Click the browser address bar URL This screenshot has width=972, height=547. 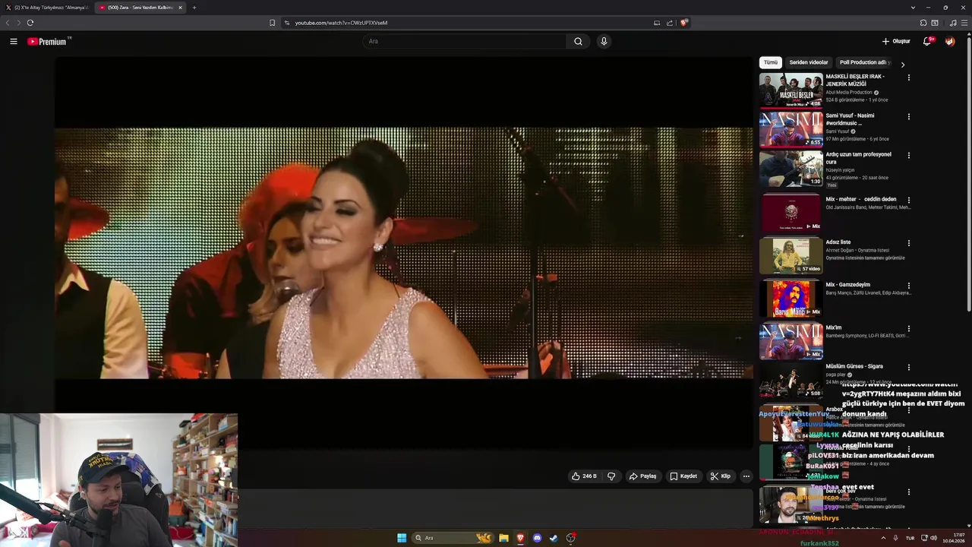[x=341, y=23]
